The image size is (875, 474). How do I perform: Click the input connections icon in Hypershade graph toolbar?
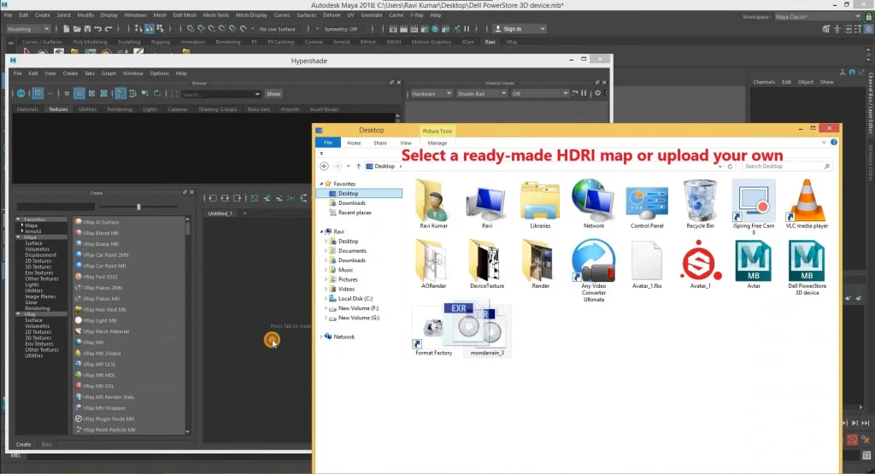point(213,198)
